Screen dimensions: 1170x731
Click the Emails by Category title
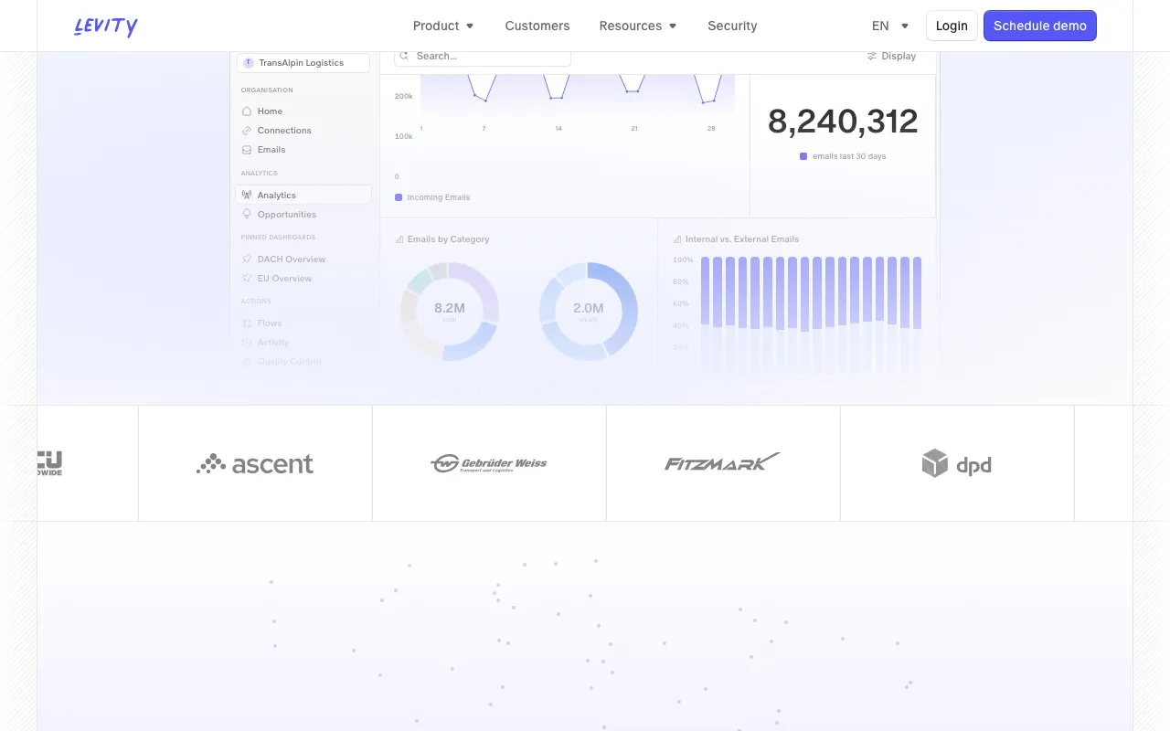(448, 239)
